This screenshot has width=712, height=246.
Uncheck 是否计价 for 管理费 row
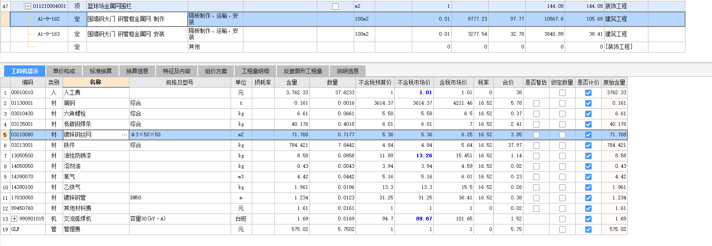tap(588, 230)
